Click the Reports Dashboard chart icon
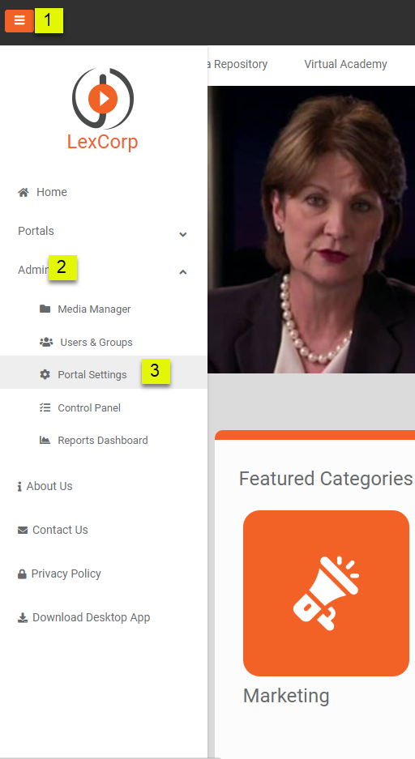This screenshot has width=415, height=759. [x=45, y=440]
